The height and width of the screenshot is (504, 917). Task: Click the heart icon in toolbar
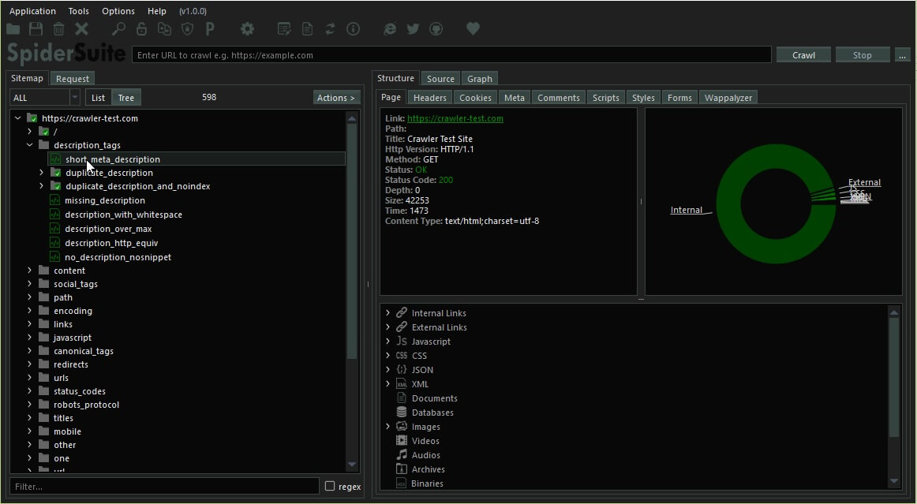pyautogui.click(x=473, y=28)
